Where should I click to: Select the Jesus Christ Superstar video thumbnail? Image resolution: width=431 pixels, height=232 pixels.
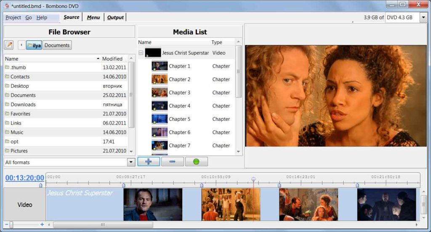[x=153, y=53]
